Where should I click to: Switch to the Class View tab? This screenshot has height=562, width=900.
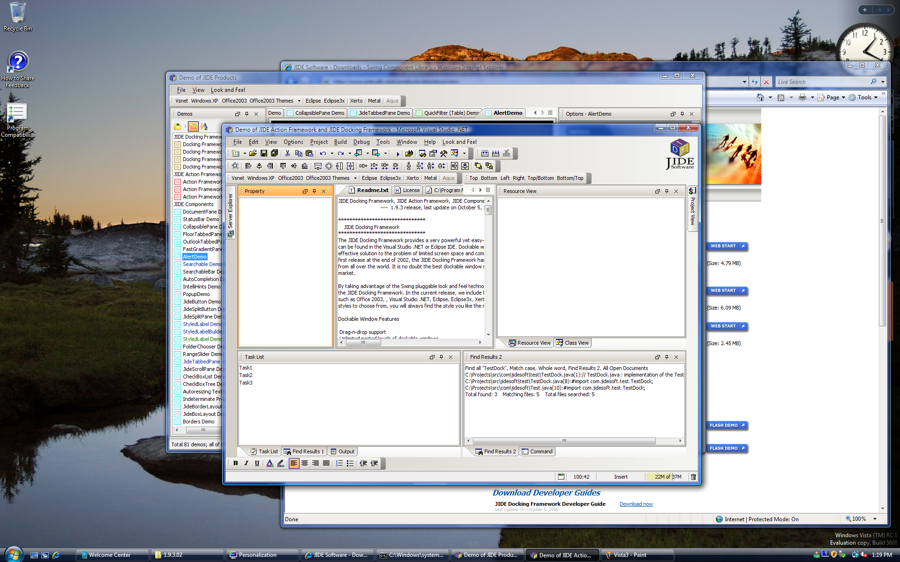coord(572,343)
